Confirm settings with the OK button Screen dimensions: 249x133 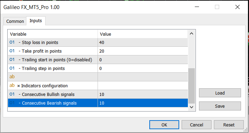(x=164, y=125)
